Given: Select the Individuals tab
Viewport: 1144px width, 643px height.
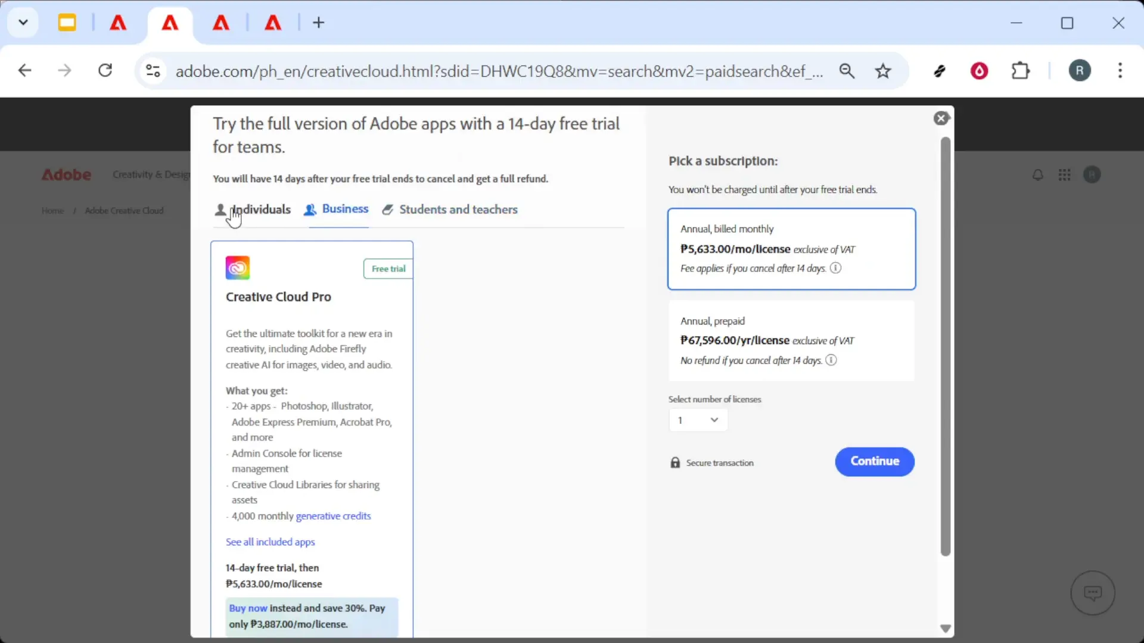Looking at the screenshot, I should tap(253, 210).
